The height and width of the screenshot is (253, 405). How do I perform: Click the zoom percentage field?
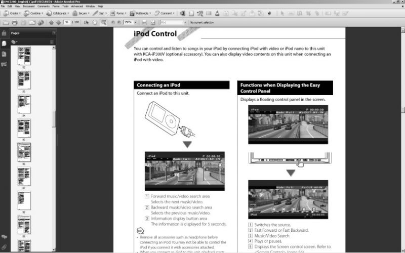tap(128, 22)
